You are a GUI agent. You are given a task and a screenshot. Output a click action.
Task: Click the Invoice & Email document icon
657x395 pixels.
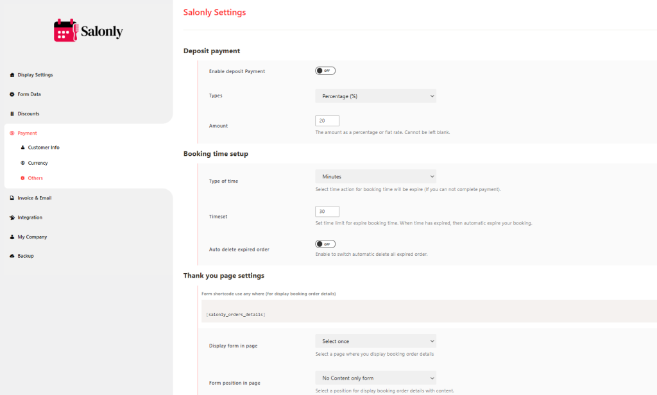12,198
